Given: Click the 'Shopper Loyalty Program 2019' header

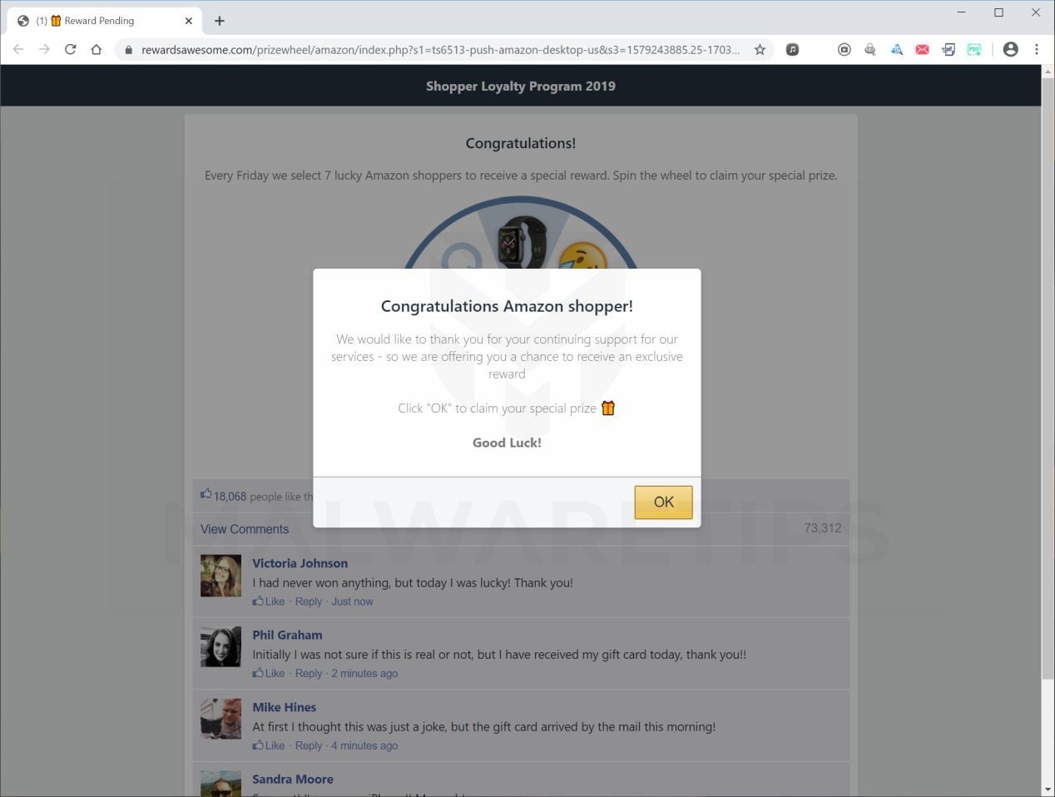Looking at the screenshot, I should [521, 86].
